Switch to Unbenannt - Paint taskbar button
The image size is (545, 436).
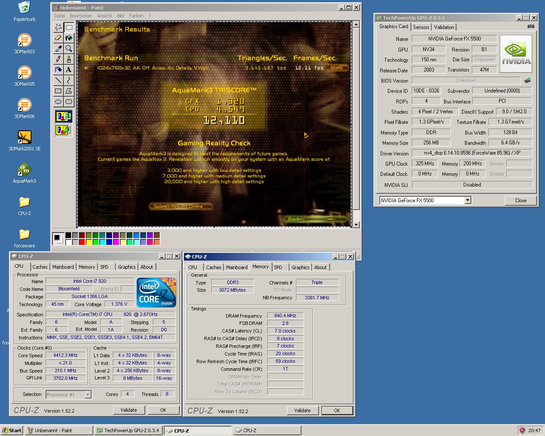(x=58, y=430)
